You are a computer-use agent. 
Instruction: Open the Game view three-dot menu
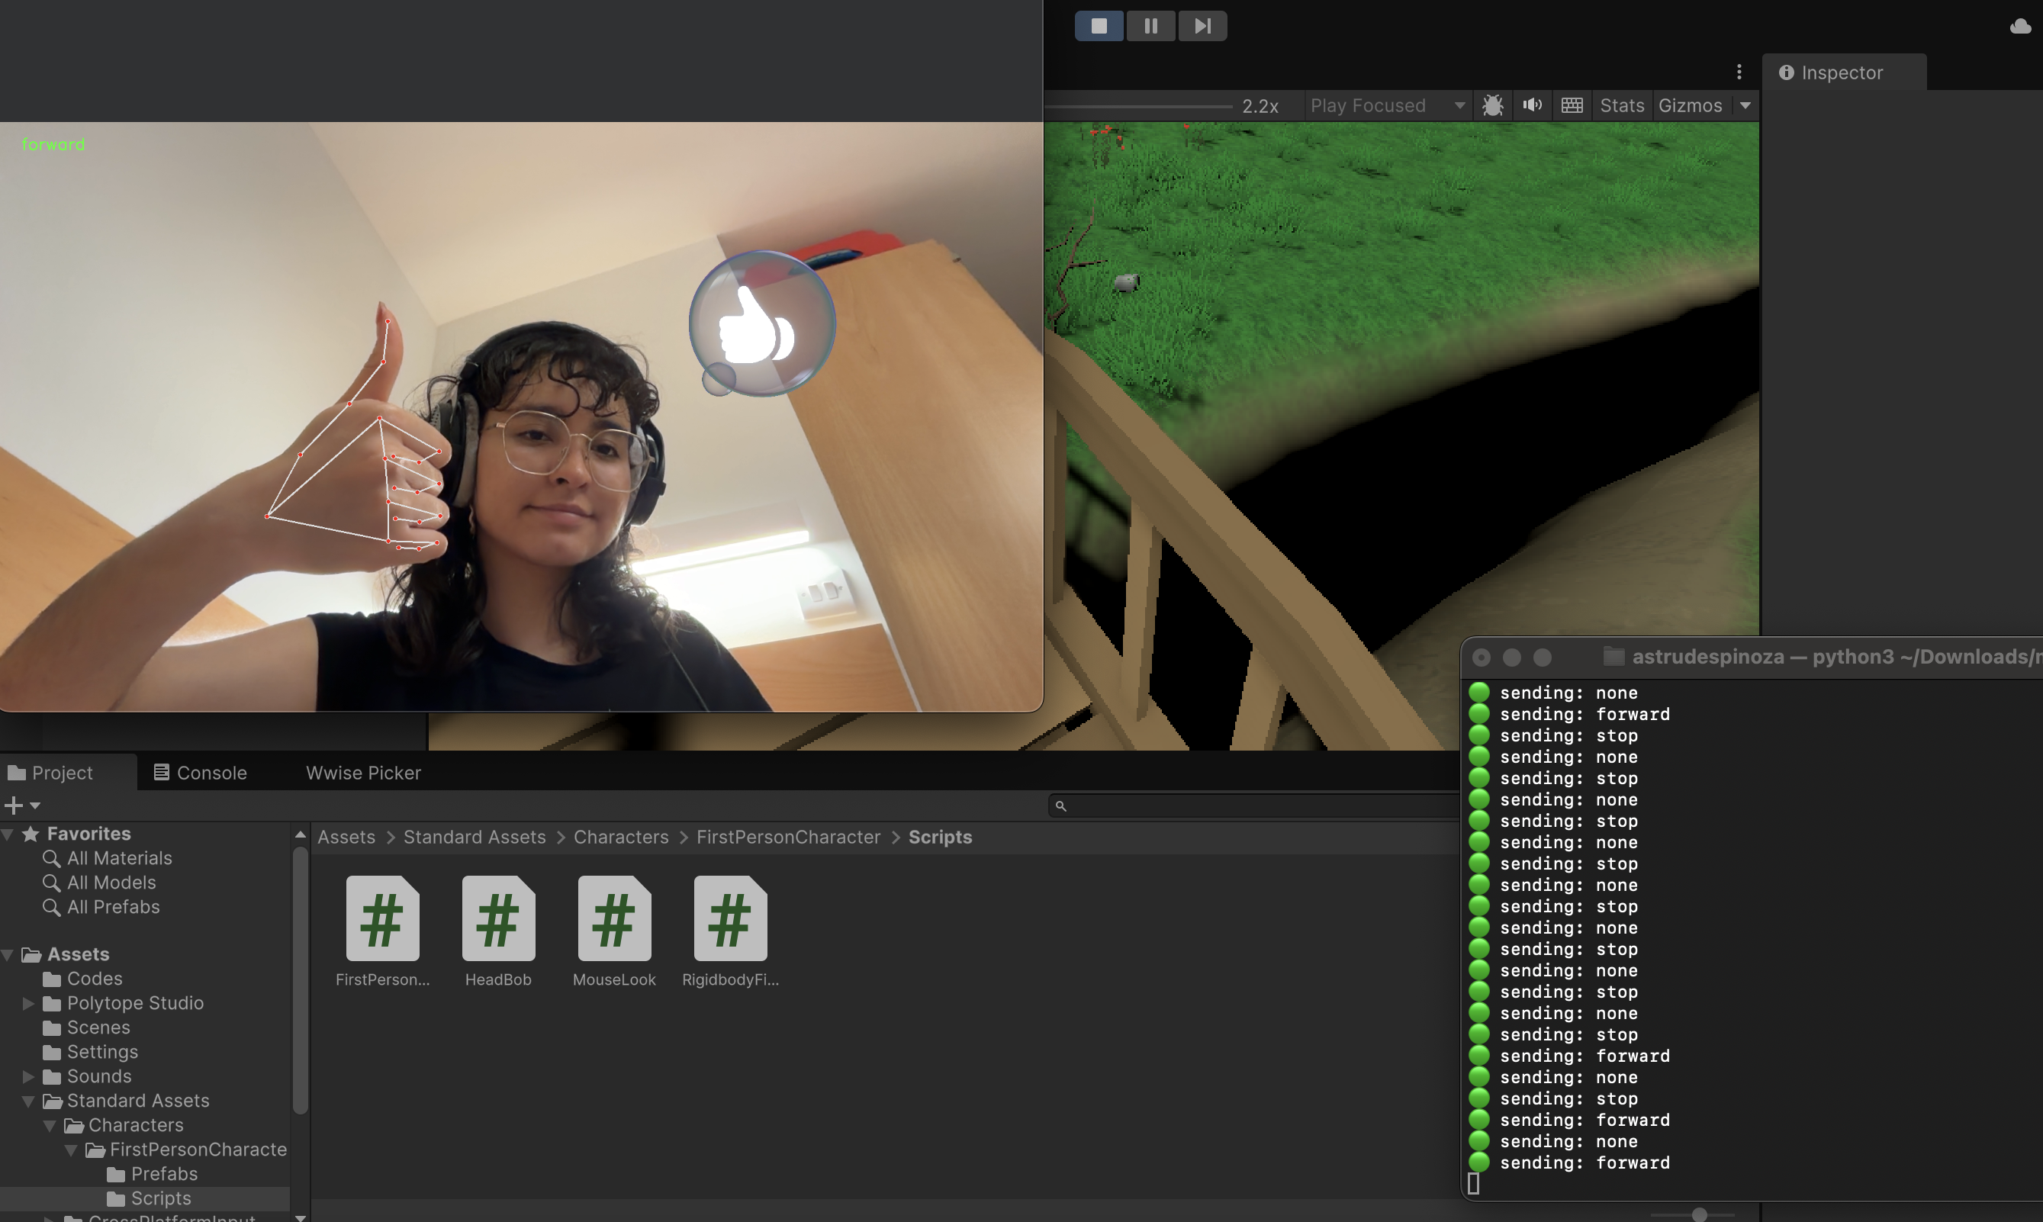point(1739,72)
